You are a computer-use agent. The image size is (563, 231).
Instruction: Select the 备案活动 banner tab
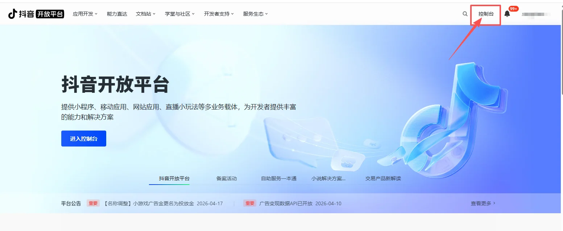coord(227,178)
